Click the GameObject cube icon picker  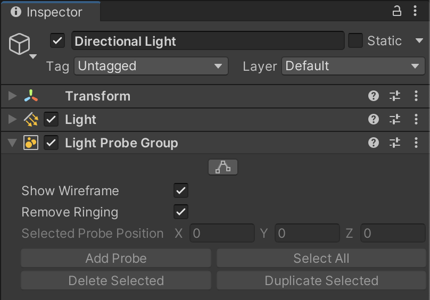[20, 45]
